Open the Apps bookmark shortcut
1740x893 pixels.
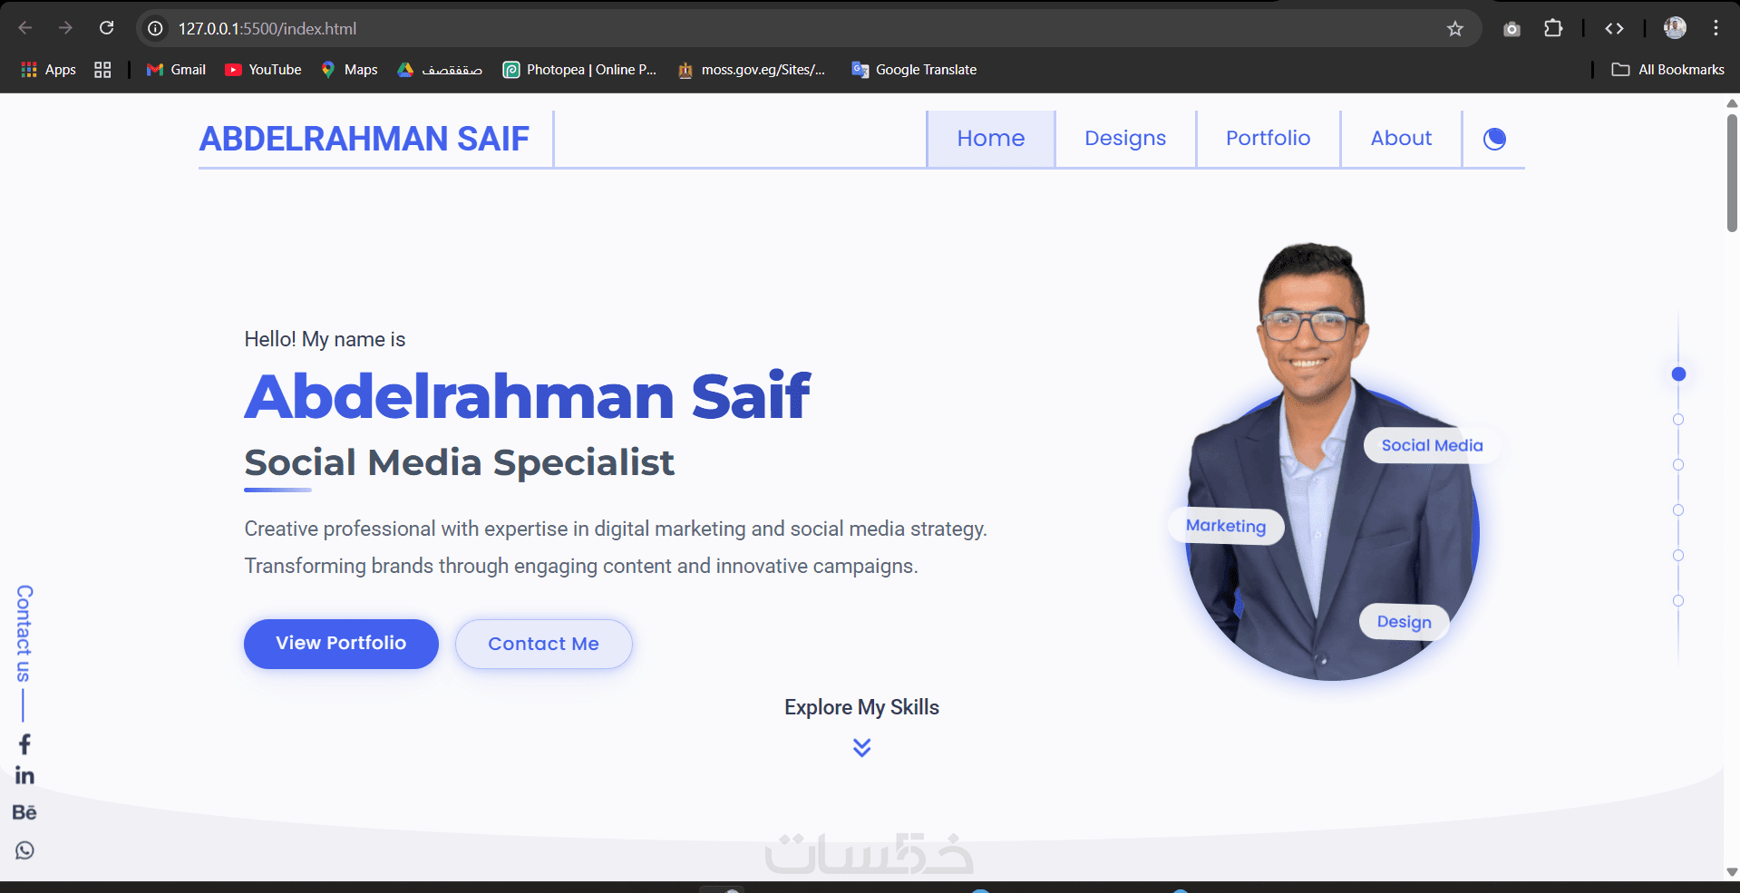coord(49,70)
